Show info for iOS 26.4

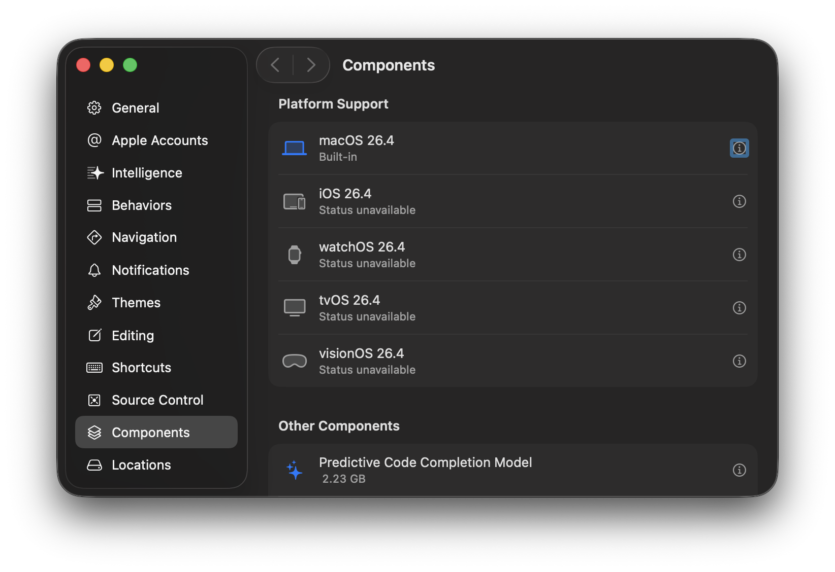pos(740,201)
